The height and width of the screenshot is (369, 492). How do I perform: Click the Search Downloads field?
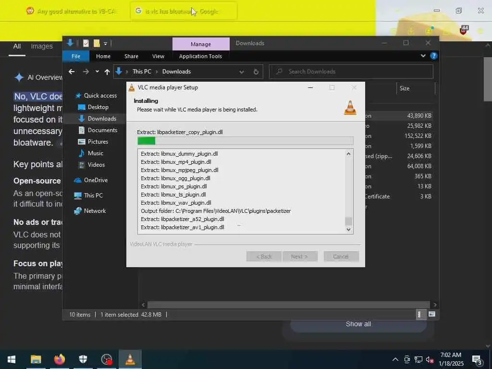point(351,72)
